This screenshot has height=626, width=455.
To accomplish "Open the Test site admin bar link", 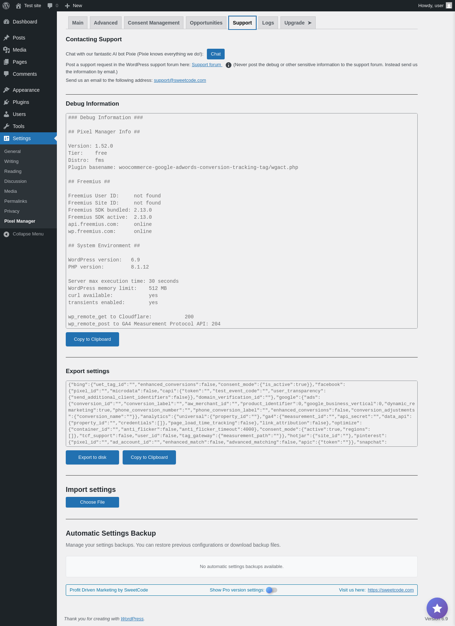I will (28, 6).
